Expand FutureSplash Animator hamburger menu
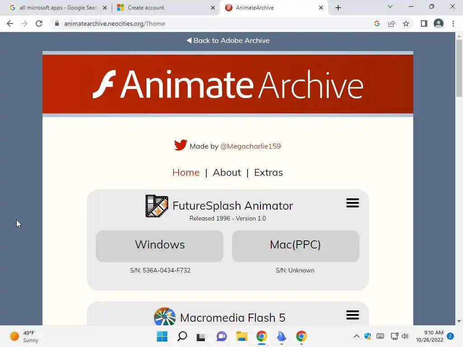Viewport: 463px width, 347px height. point(353,203)
